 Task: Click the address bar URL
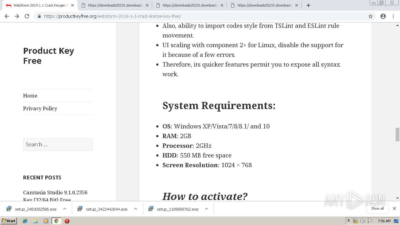(112, 16)
